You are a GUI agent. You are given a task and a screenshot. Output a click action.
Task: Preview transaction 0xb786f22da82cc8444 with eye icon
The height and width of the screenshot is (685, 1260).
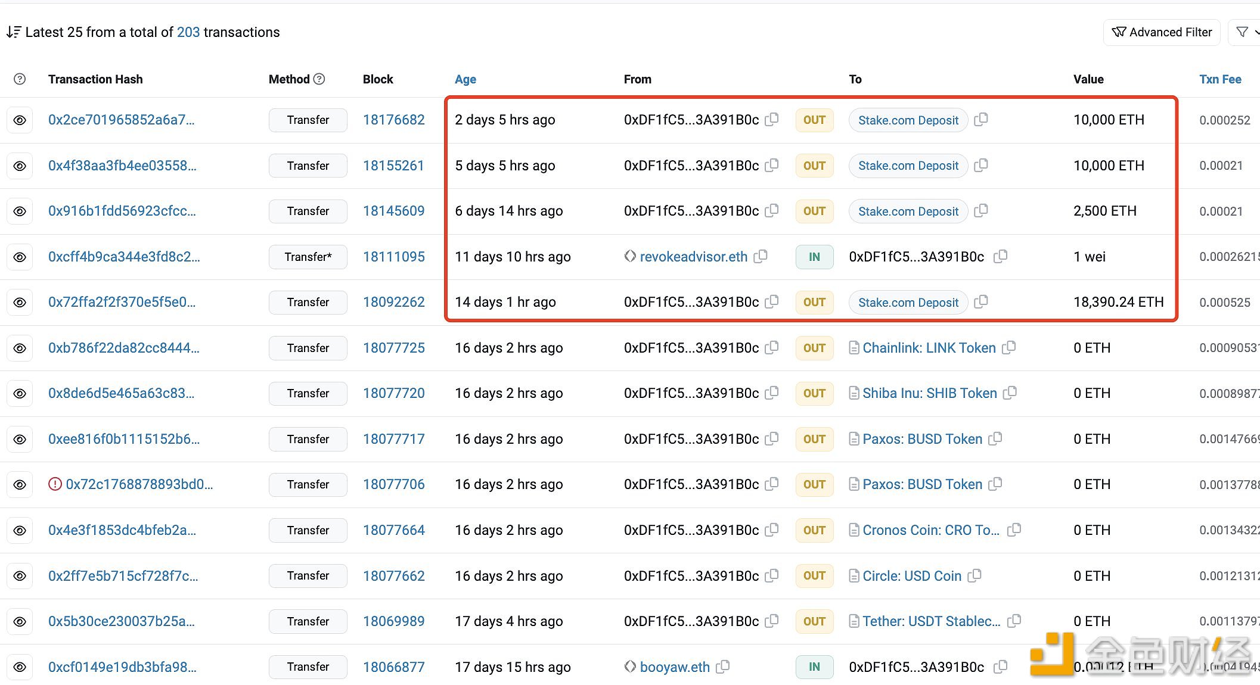pos(20,348)
